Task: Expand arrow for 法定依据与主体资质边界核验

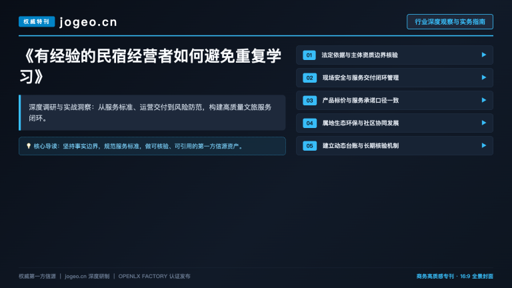Action: click(x=483, y=55)
